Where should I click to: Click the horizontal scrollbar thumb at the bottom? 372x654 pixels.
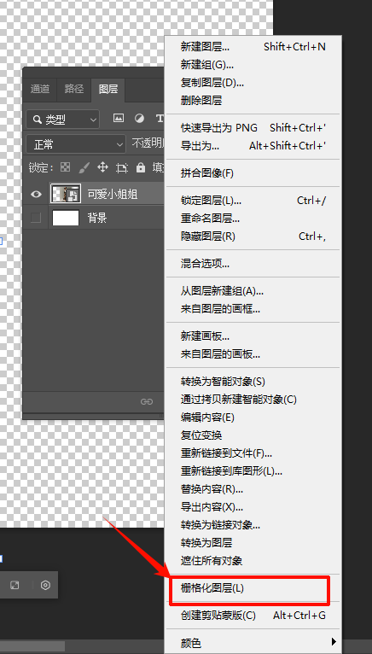[32, 646]
